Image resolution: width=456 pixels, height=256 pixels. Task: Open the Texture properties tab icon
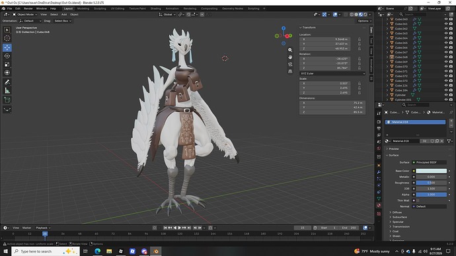[379, 214]
